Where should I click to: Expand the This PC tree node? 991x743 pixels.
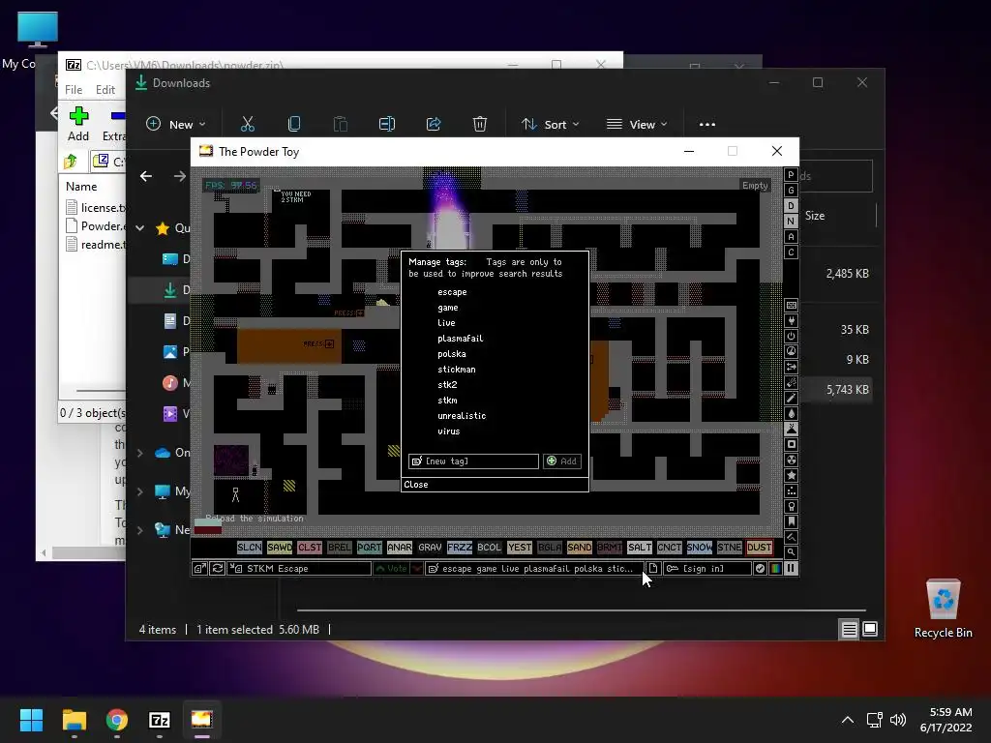(140, 491)
